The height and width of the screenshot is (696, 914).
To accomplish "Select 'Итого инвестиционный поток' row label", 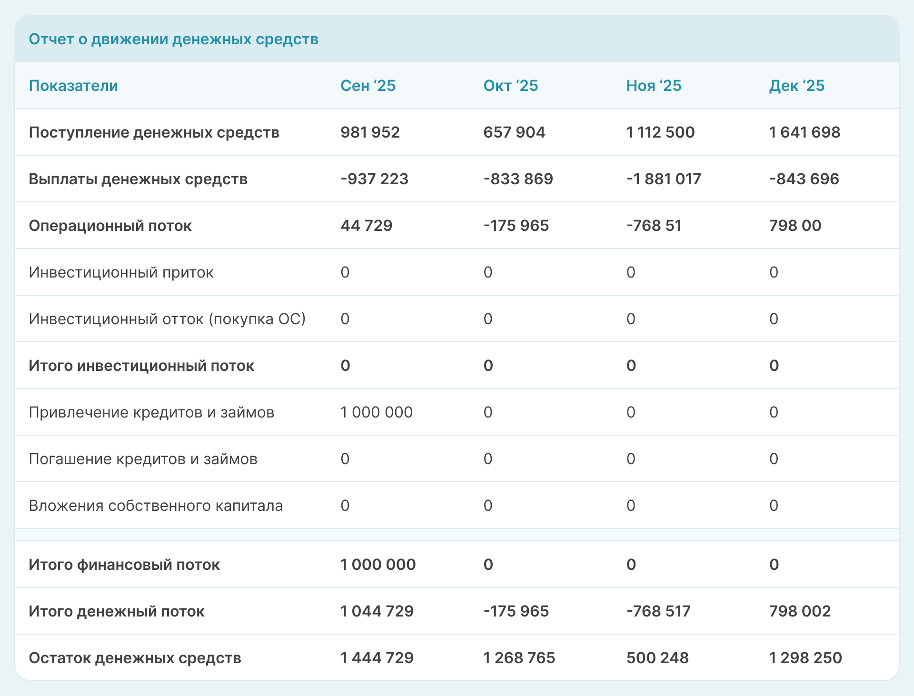I will click(141, 366).
